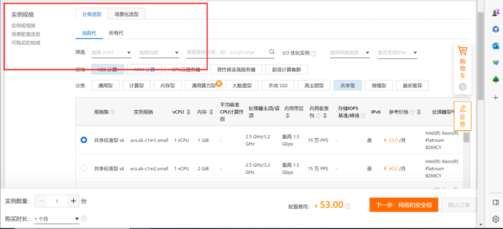Click the orange badge on 通用算力型
Viewport: 503px width, 229px height.
219,84
